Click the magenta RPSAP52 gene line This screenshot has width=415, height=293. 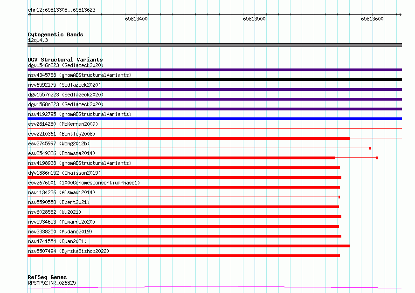(214, 287)
